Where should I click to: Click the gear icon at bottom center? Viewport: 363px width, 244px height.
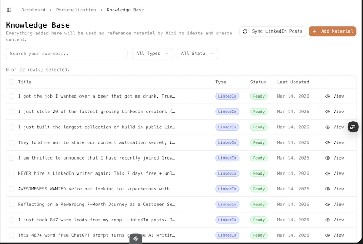coord(136,239)
